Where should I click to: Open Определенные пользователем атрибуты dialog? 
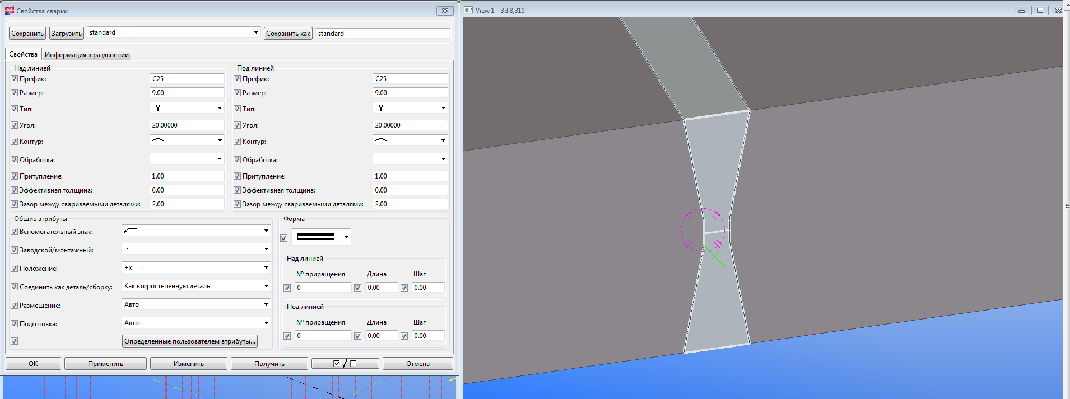[x=190, y=341]
